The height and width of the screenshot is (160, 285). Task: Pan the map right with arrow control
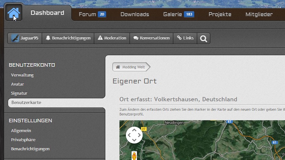pos(139,135)
